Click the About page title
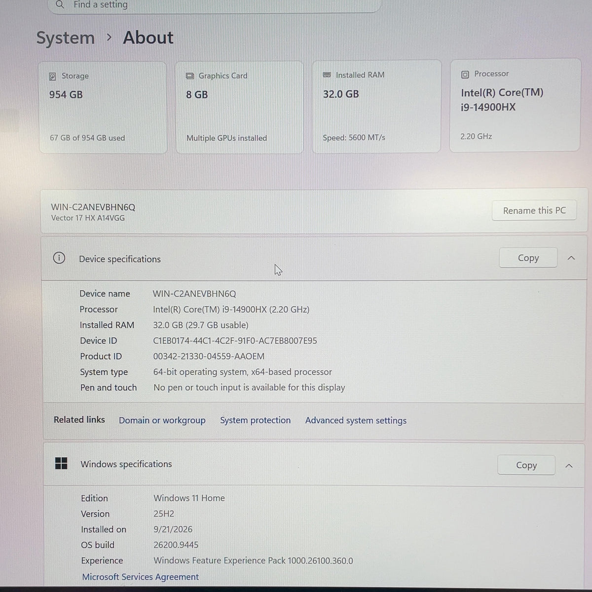This screenshot has width=592, height=592. point(148,37)
